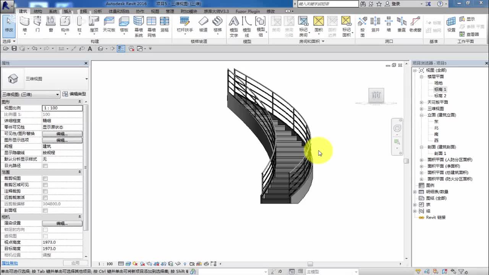This screenshot has height=275, width=489.
Task: Select the 柱 (Column) tool
Action: (79, 24)
